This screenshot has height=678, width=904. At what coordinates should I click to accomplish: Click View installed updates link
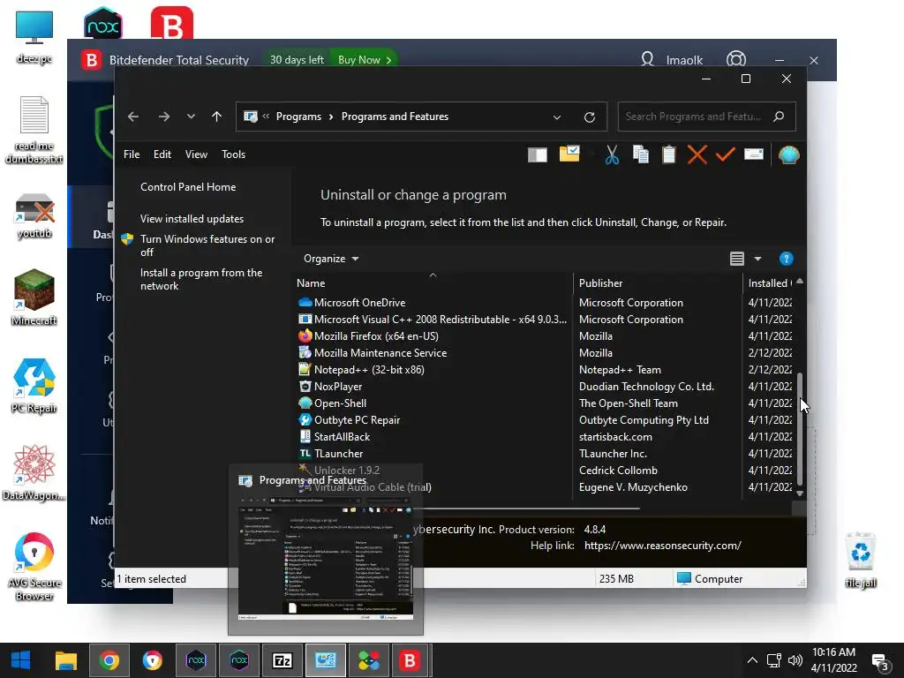click(192, 219)
